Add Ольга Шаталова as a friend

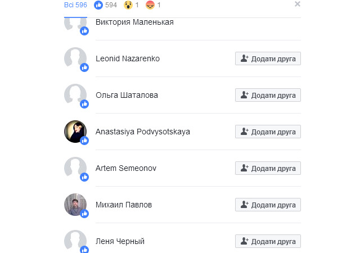click(268, 95)
